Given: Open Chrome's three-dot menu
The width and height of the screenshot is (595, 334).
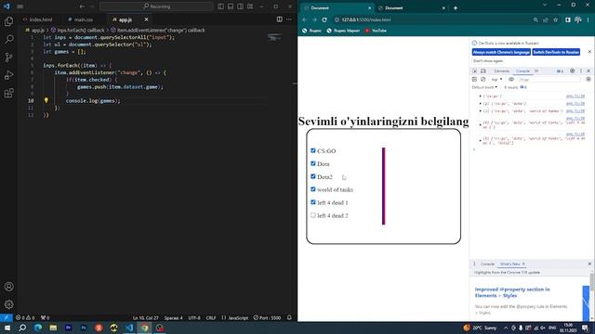Looking at the screenshot, I should [588, 19].
